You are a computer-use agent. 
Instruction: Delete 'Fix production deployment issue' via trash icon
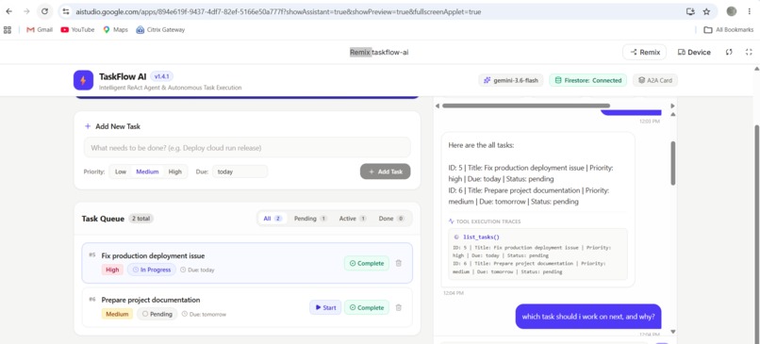pos(399,263)
